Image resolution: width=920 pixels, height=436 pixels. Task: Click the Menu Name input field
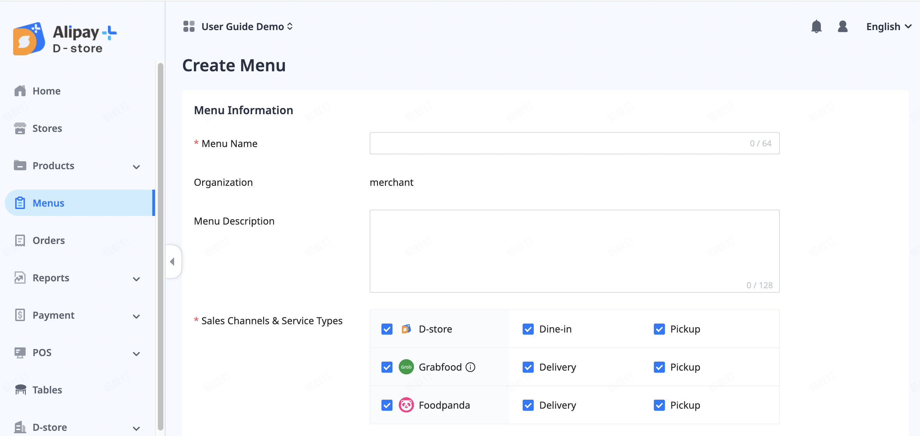tap(557, 143)
